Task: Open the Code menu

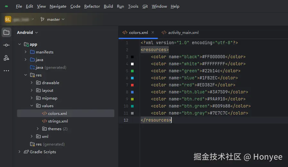Action: tap(75, 6)
